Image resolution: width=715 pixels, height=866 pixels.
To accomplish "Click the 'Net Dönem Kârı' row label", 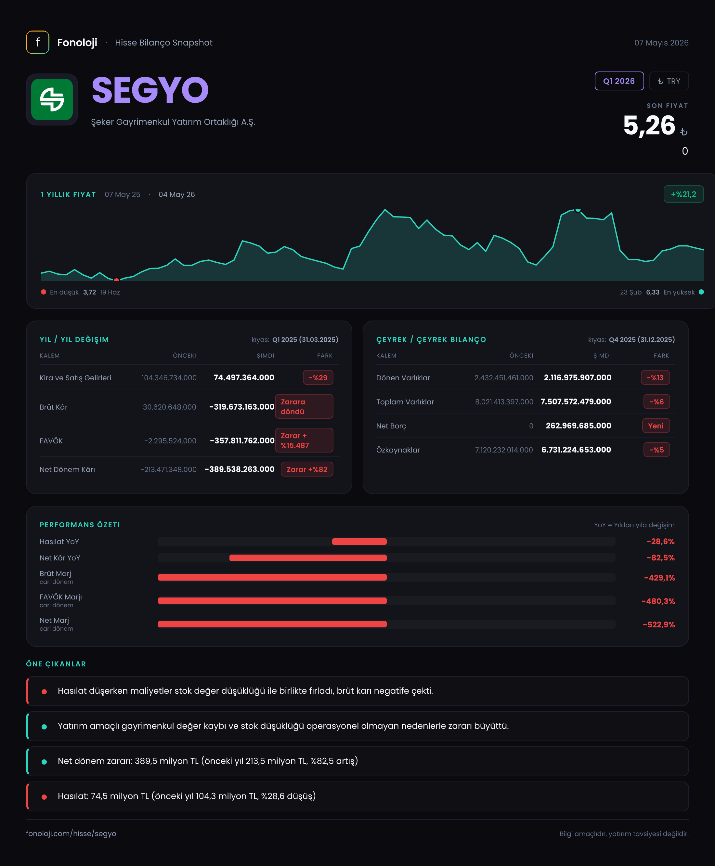I will (67, 469).
